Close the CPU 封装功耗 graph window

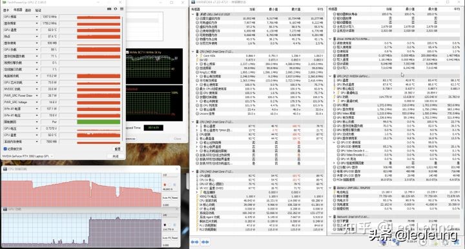click(x=177, y=169)
